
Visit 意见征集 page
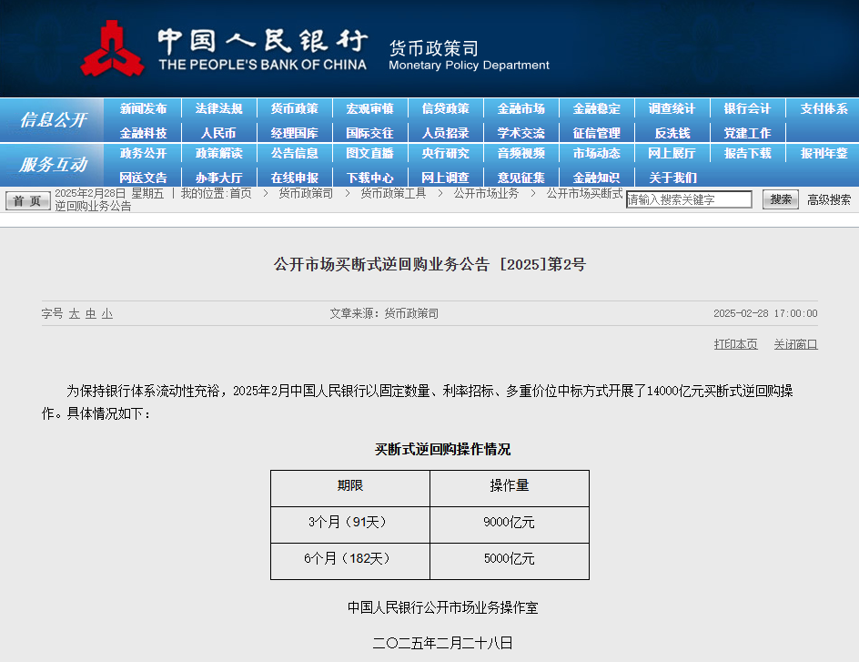[x=521, y=178]
